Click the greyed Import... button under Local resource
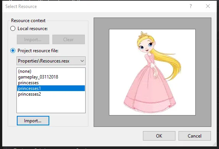Image resolution: width=219 pixels, height=149 pixels. coord(33,39)
